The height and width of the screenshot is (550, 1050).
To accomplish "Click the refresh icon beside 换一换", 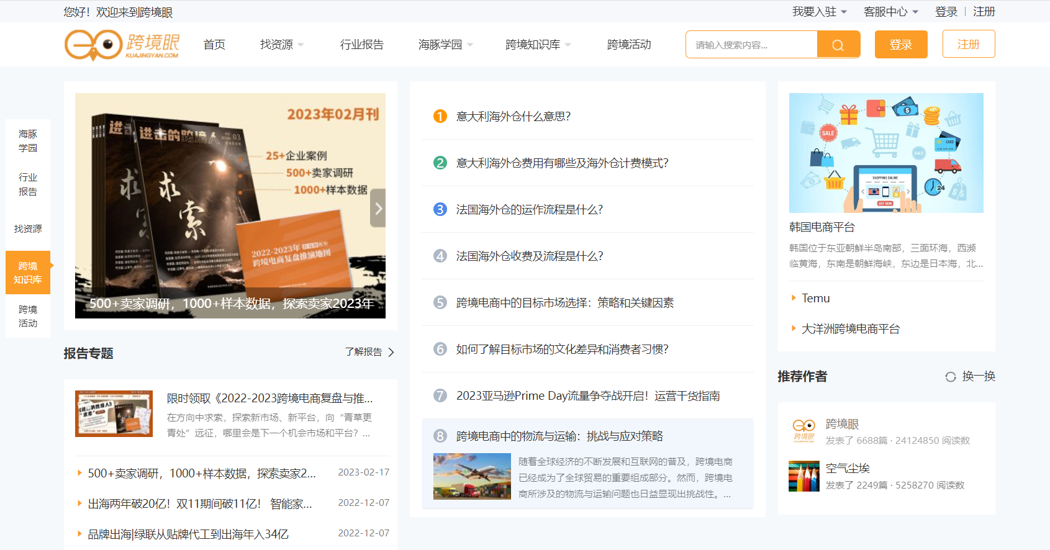I will click(950, 377).
